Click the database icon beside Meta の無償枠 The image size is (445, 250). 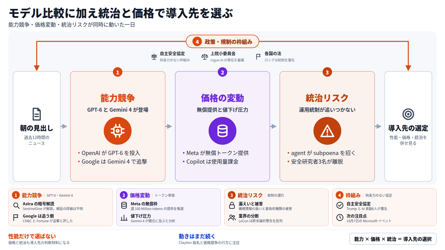pos(124,206)
